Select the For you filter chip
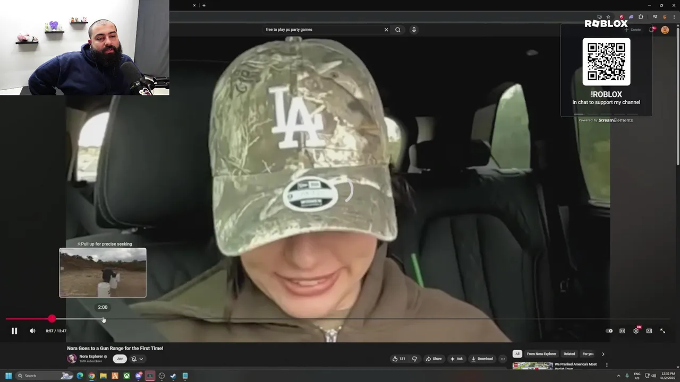The width and height of the screenshot is (680, 382). tap(588, 354)
